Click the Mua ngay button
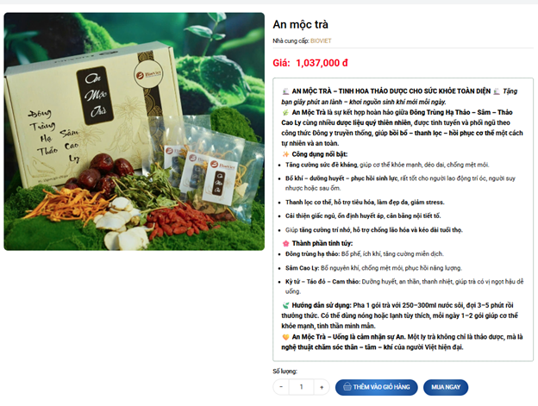 coord(446,387)
